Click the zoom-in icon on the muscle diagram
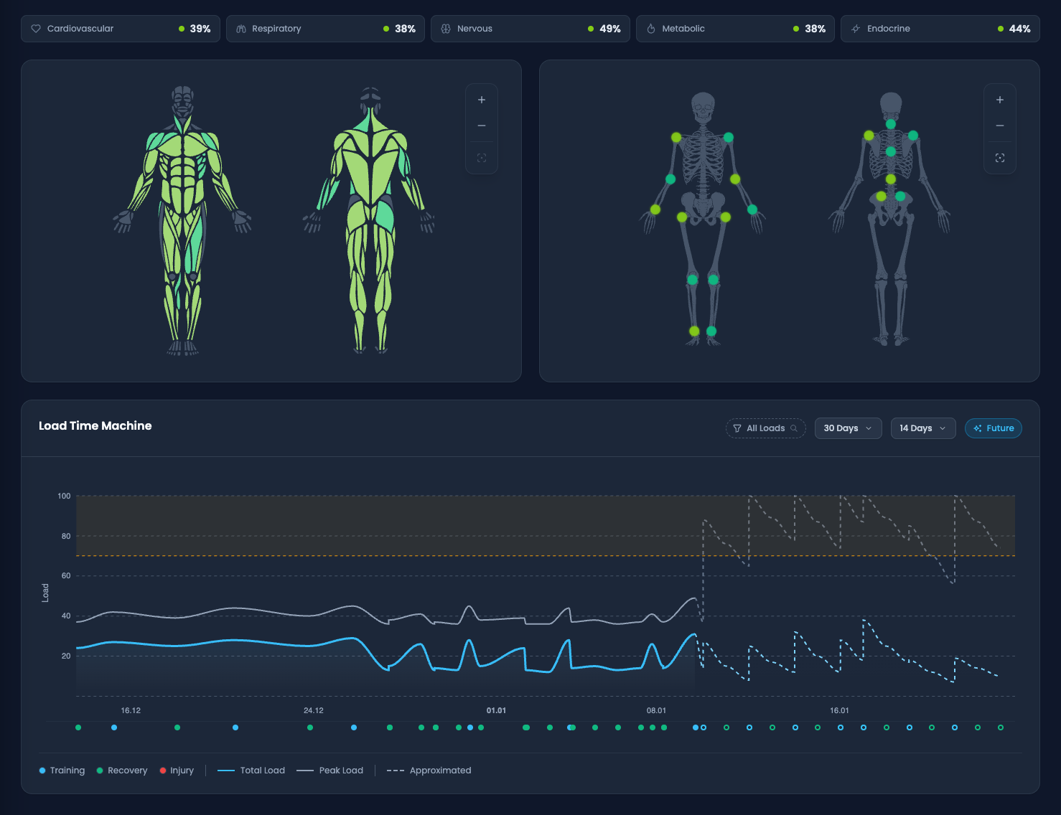The height and width of the screenshot is (815, 1061). [481, 100]
